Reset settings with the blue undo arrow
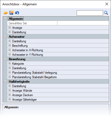This screenshot has height=117, width=111. tap(17, 13)
